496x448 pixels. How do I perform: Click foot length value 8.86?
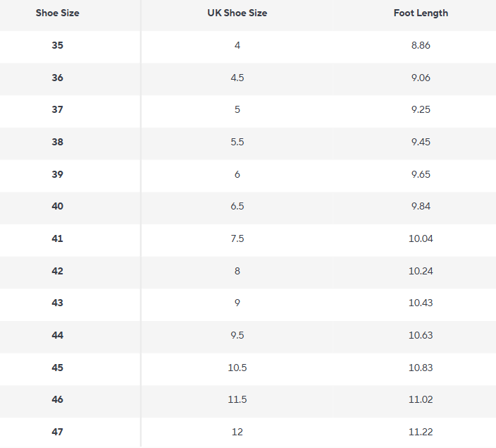421,45
